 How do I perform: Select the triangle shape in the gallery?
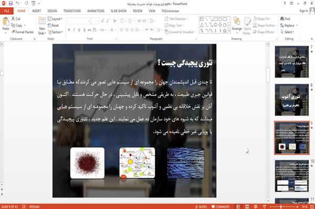tap(202, 25)
